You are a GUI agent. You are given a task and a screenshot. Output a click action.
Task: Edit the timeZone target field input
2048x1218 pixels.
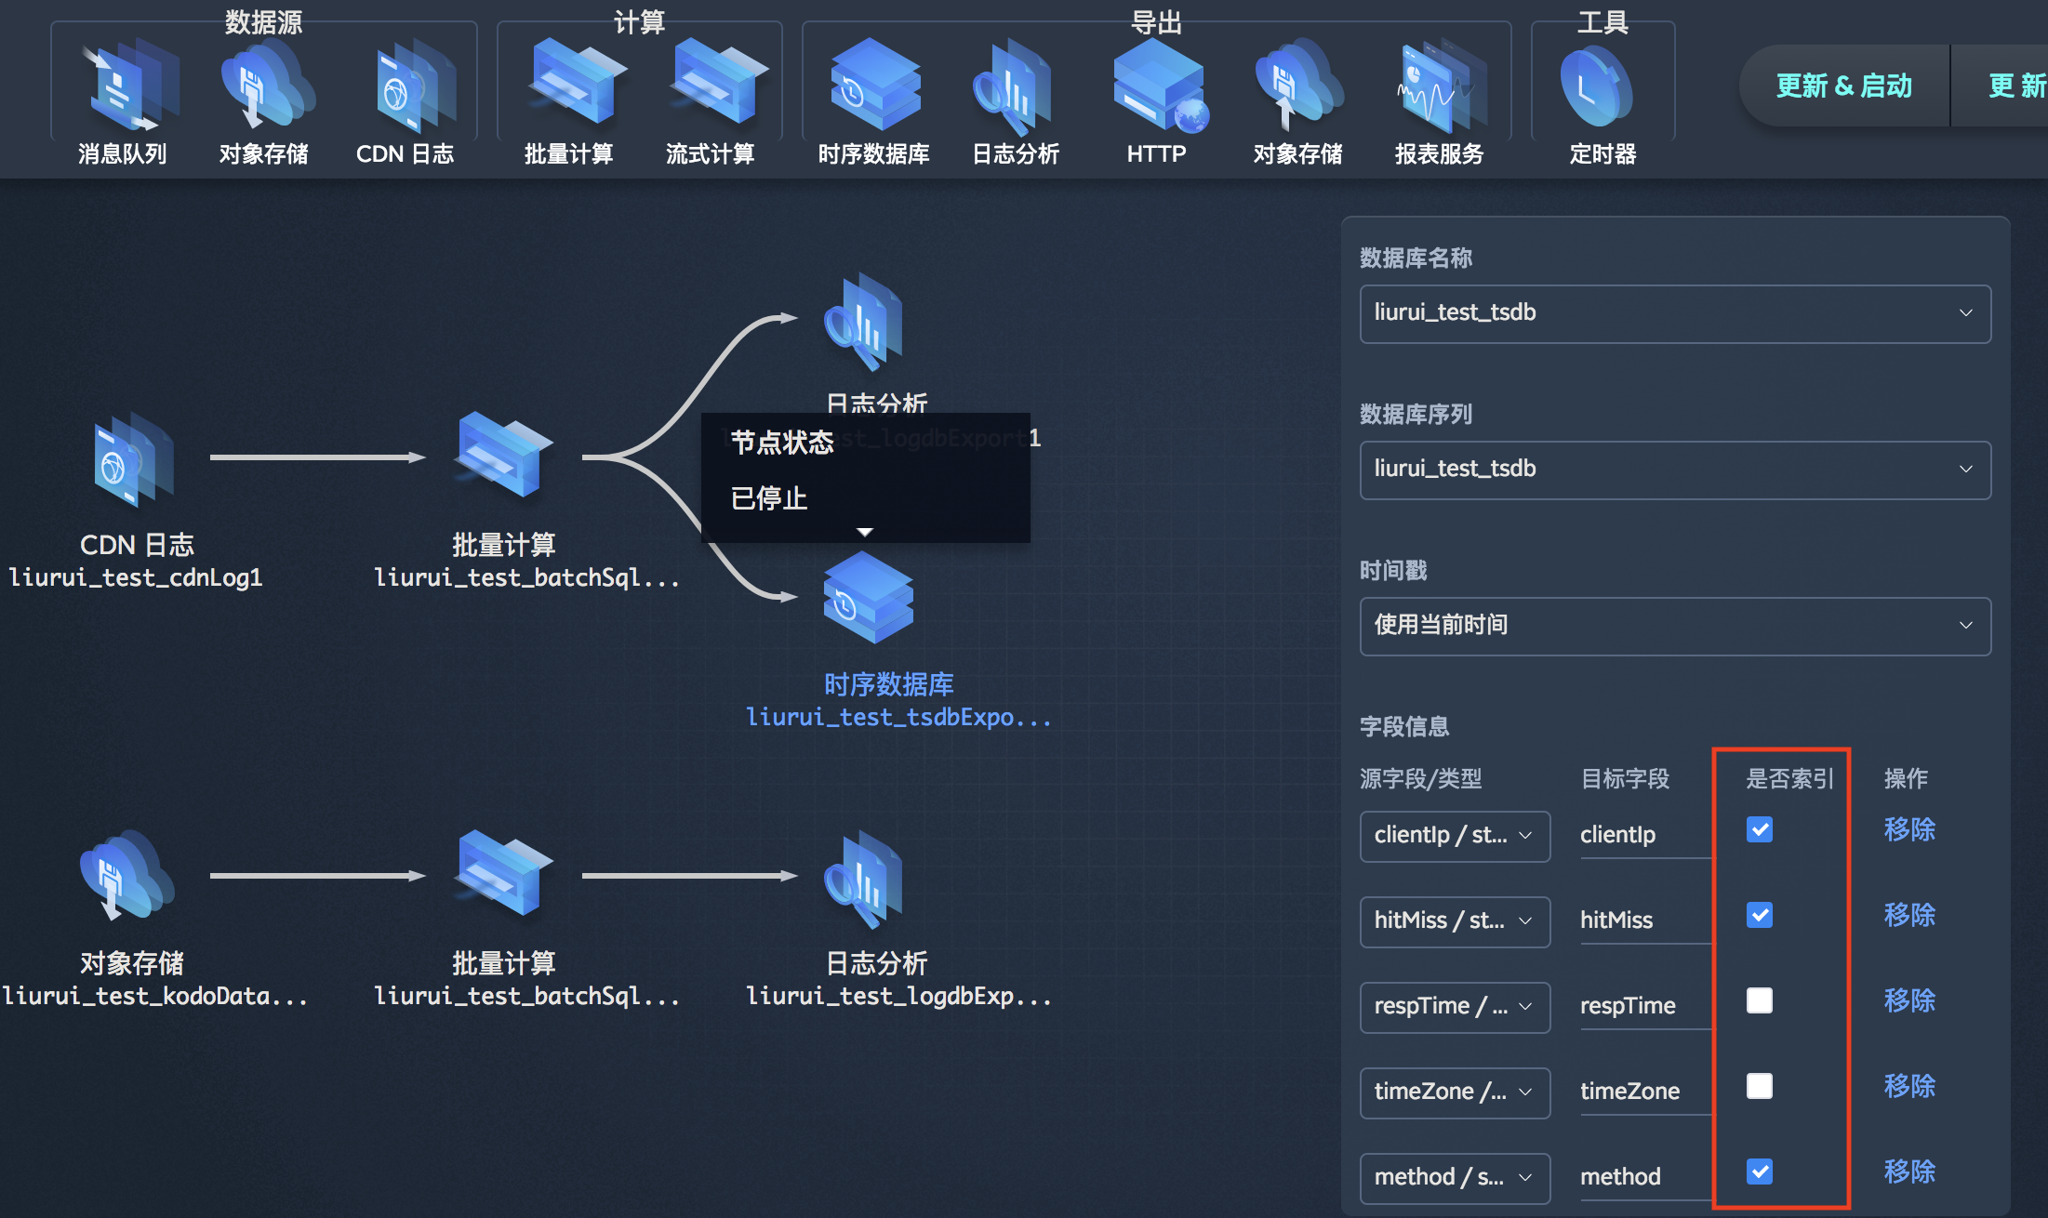pyautogui.click(x=1645, y=1092)
